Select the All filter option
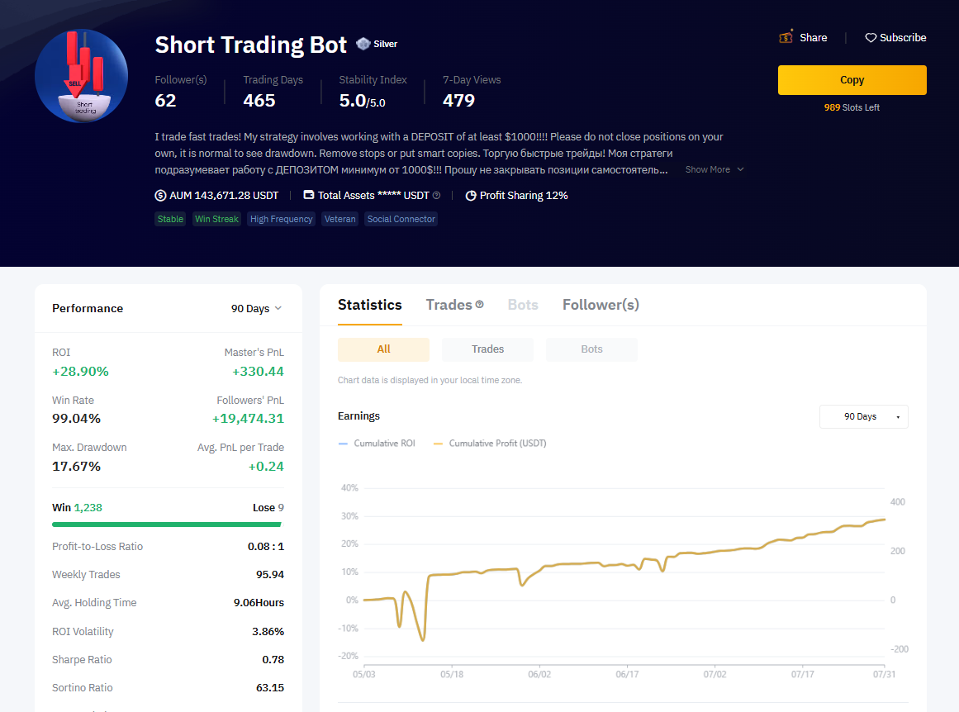The height and width of the screenshot is (712, 959). pyautogui.click(x=383, y=349)
